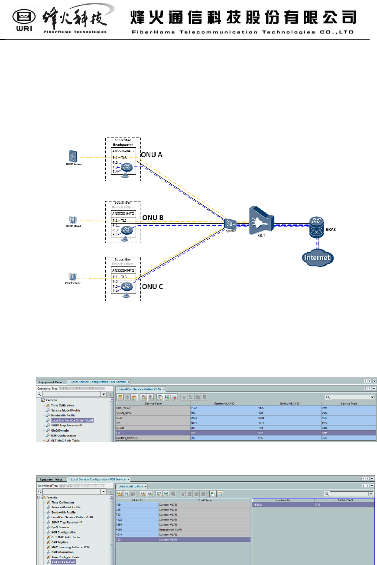The width and height of the screenshot is (377, 565).
Task: Open Save Config to Flash in the tree
Action: click(x=66, y=557)
